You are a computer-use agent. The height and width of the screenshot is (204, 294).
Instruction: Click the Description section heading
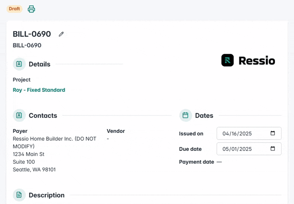pyautogui.click(x=47, y=195)
